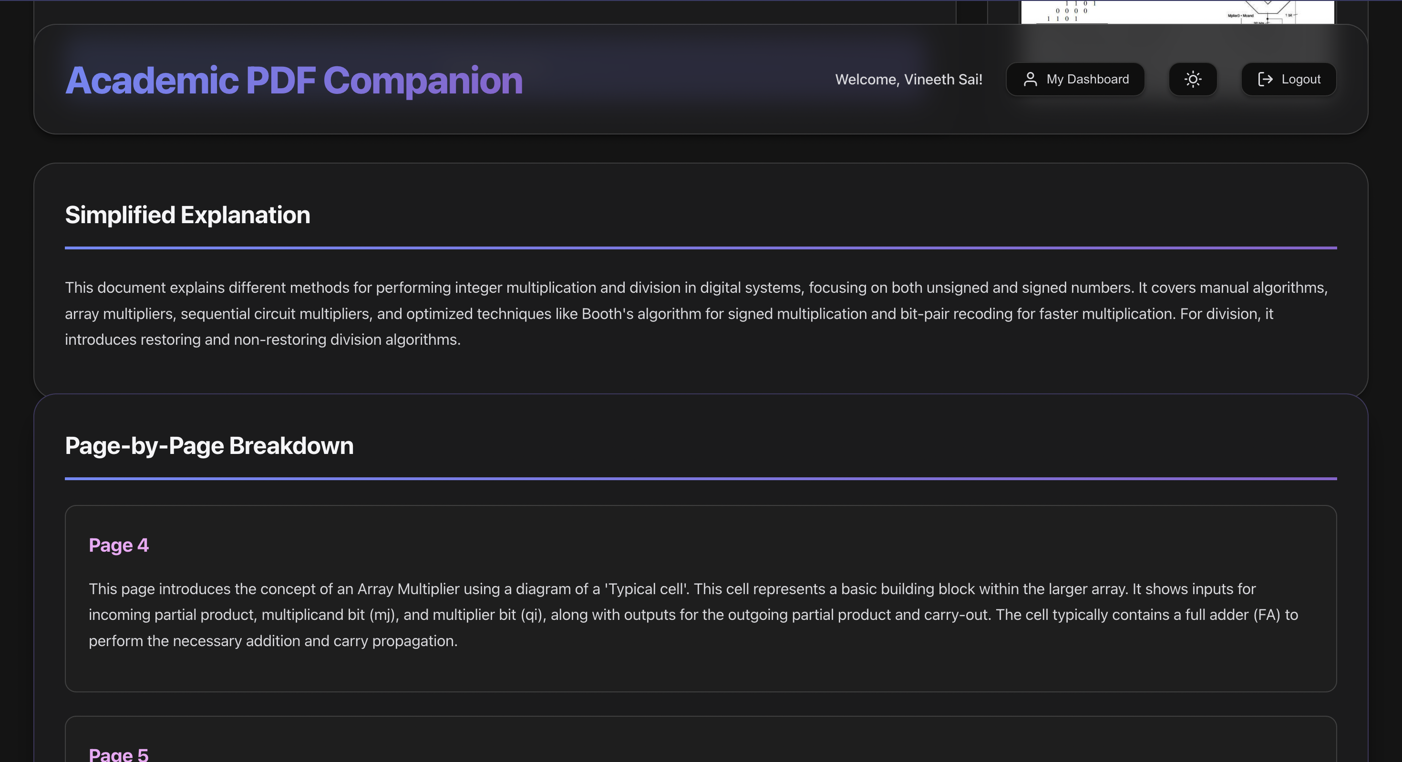1402x762 pixels.
Task: Click the logout arrow icon
Action: (1265, 80)
